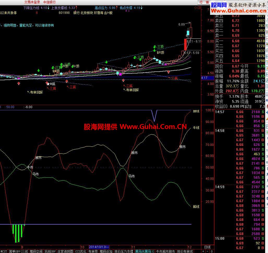The image size is (268, 253).
Task: Click the 4.17 price marker on the price axis
Action: (207, 78)
